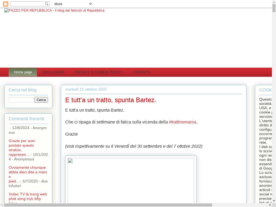Open comment 'Ovviamente chiunque abbia dieci dita'
Viewport: 276px width, 207px height.
point(27,172)
